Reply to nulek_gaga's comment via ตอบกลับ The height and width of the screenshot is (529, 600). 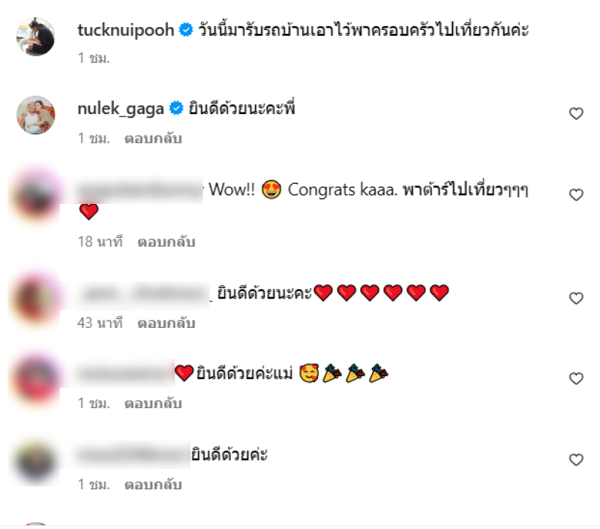pos(153,138)
